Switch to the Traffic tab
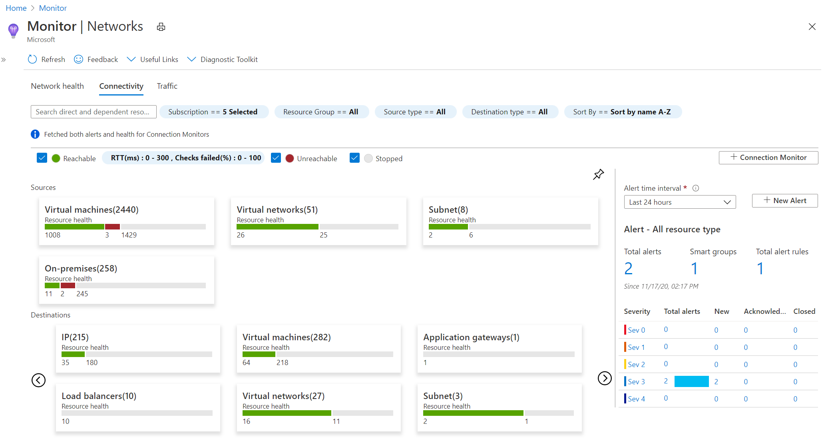Screen dimensions: 826x443 [x=167, y=86]
